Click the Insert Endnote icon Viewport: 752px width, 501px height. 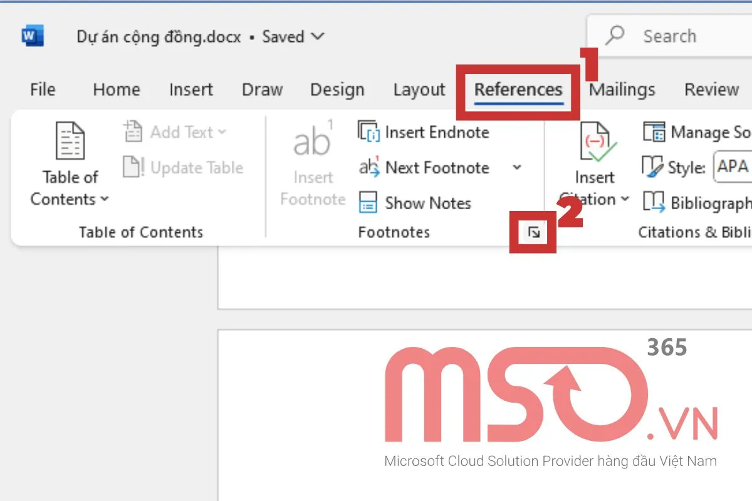(370, 132)
